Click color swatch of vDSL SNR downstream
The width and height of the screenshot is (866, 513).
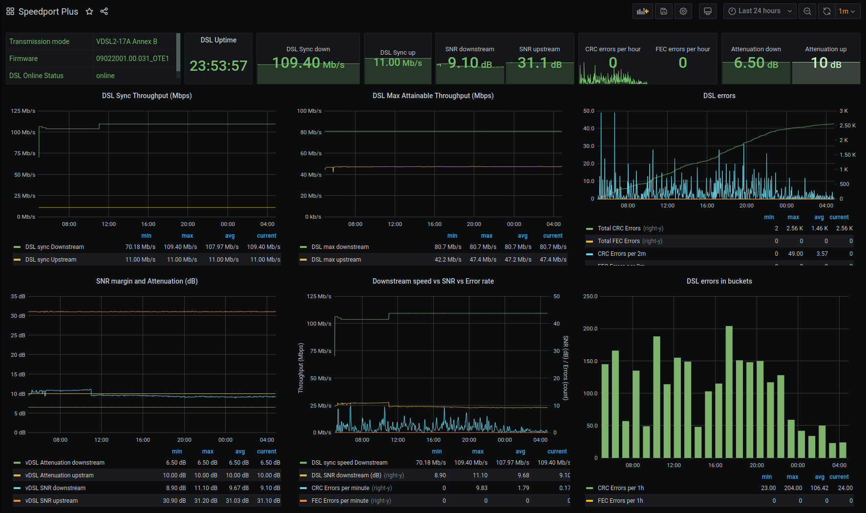[x=17, y=488]
